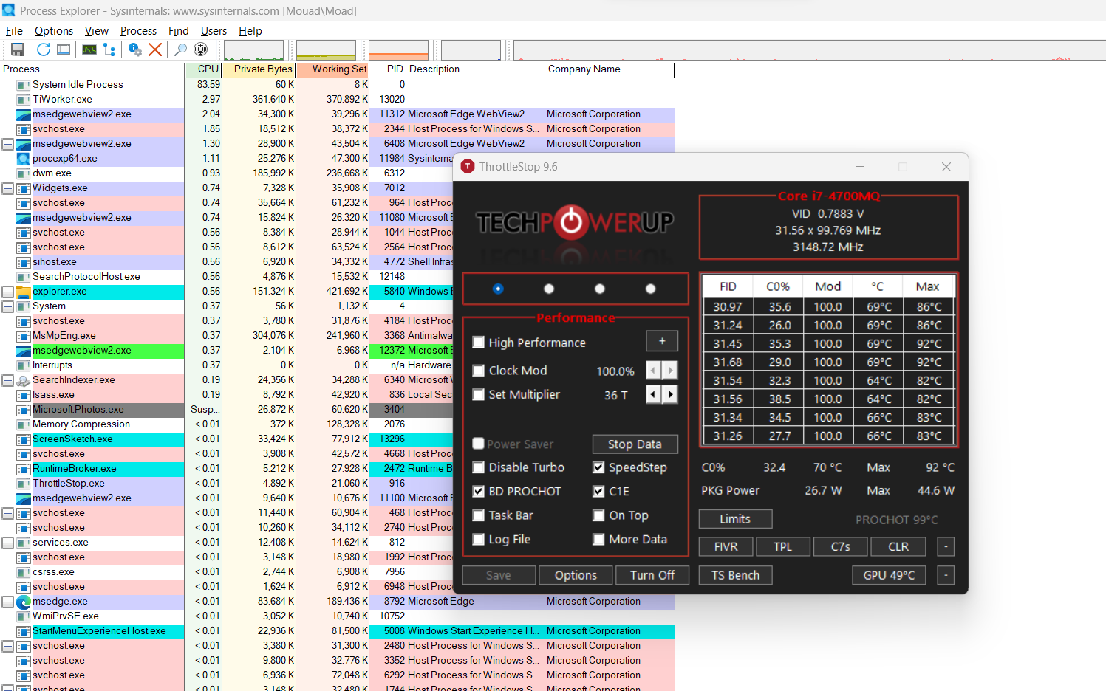Uncheck SpeedStep checkbox
This screenshot has width=1106, height=691.
(599, 467)
